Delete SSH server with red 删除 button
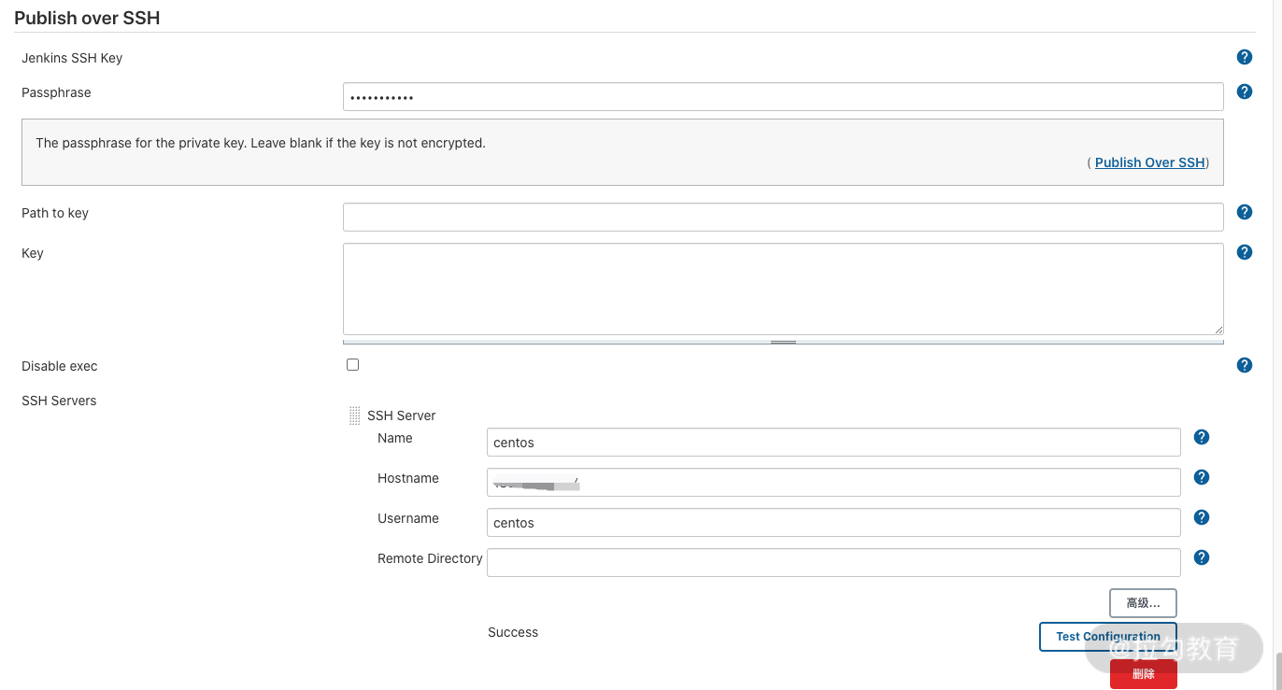 1143,674
